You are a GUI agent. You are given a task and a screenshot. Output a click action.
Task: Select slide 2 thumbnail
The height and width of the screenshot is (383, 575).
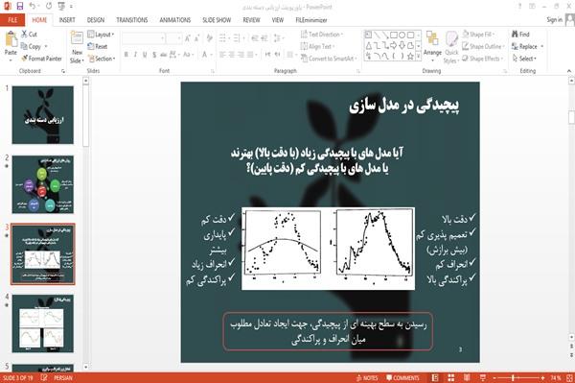(x=43, y=184)
